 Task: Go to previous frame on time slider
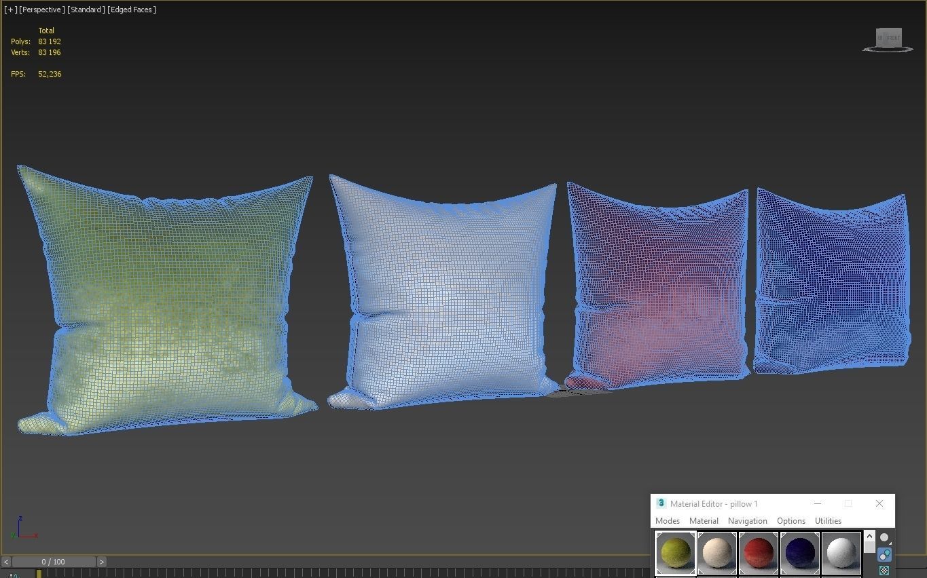[6, 562]
